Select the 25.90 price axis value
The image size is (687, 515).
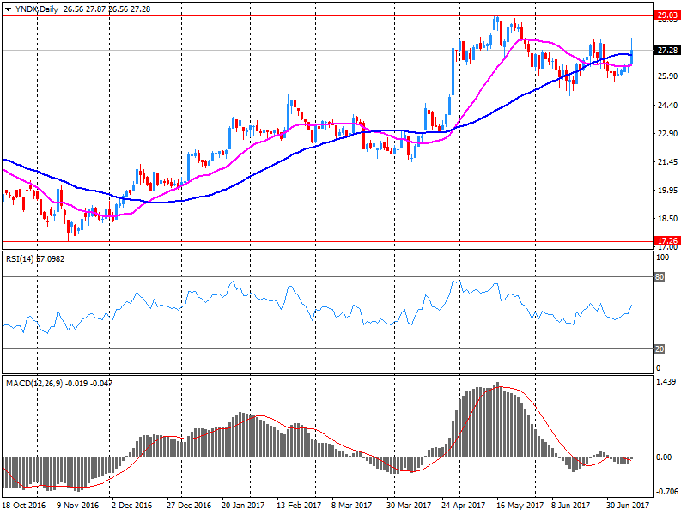[x=667, y=76]
